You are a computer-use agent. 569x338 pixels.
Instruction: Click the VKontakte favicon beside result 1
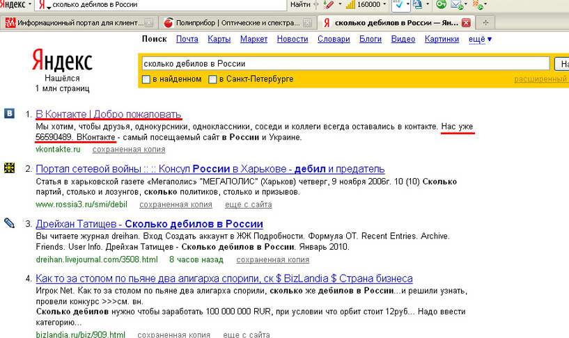tap(10, 113)
